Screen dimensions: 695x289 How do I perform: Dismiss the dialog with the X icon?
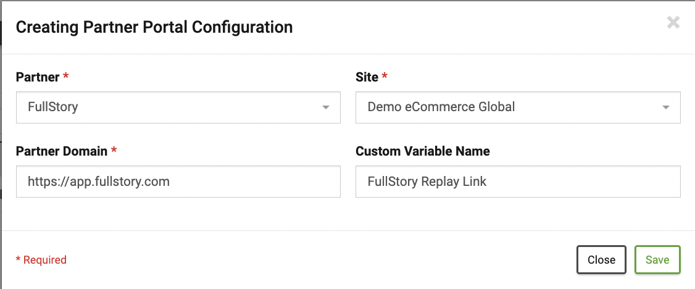(x=673, y=23)
